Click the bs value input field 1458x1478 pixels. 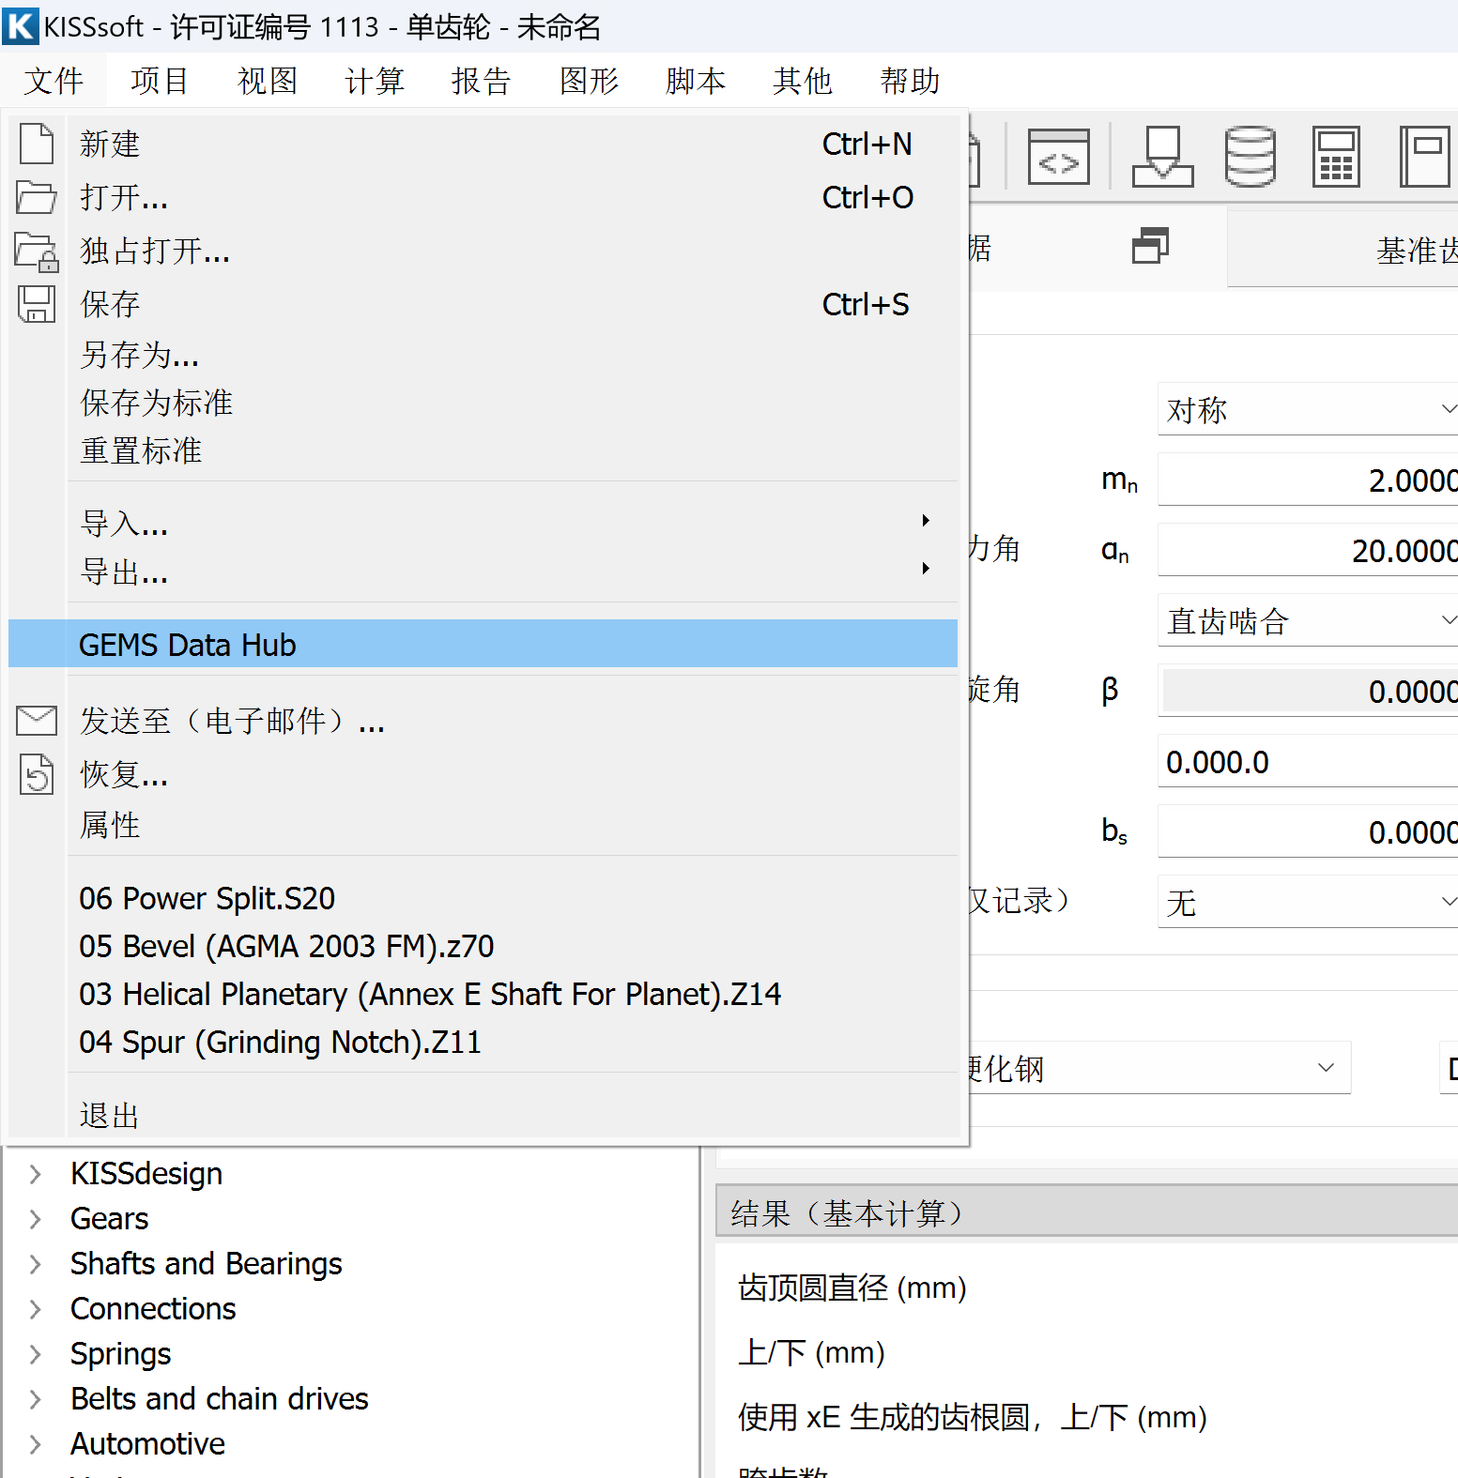[1308, 830]
